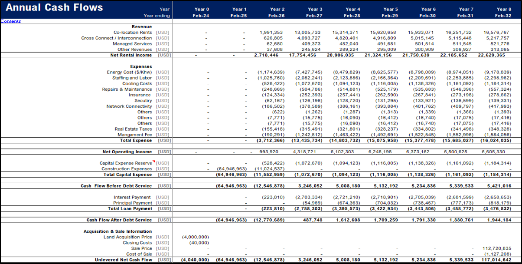Click Year 7 Interest Payment cell
The width and height of the screenshot is (522, 264).
460,198
